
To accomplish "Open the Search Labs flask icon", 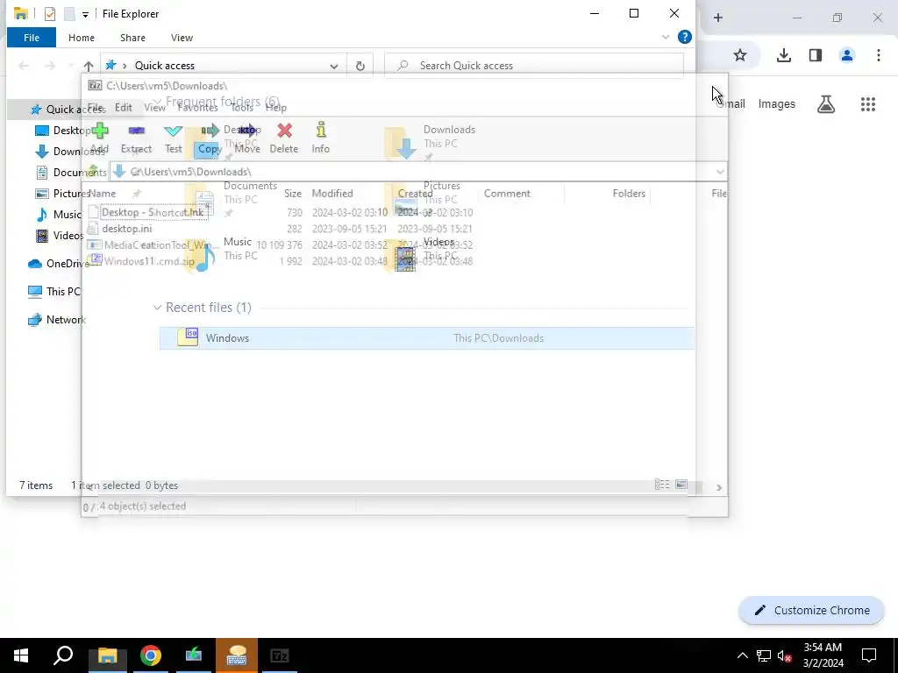I will (x=826, y=104).
